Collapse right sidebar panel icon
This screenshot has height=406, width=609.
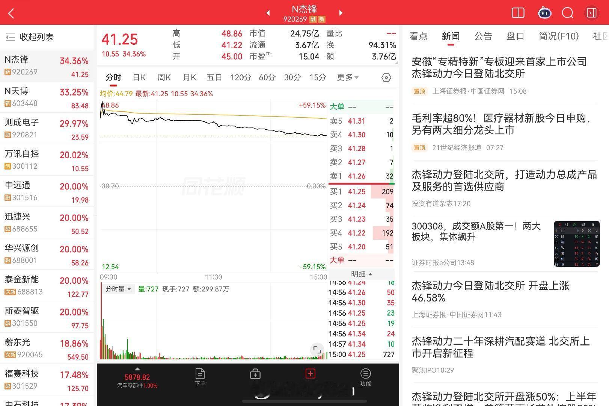592,13
